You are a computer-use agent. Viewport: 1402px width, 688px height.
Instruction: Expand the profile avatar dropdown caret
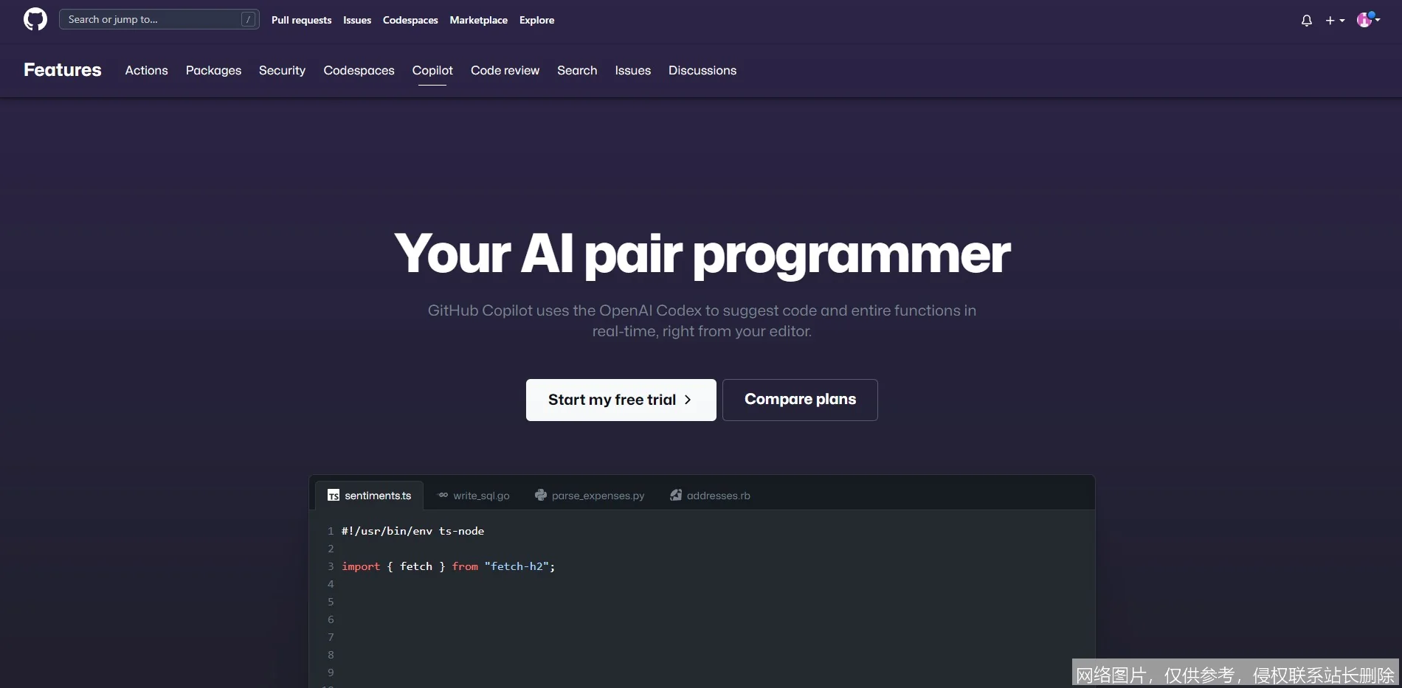pos(1378,20)
